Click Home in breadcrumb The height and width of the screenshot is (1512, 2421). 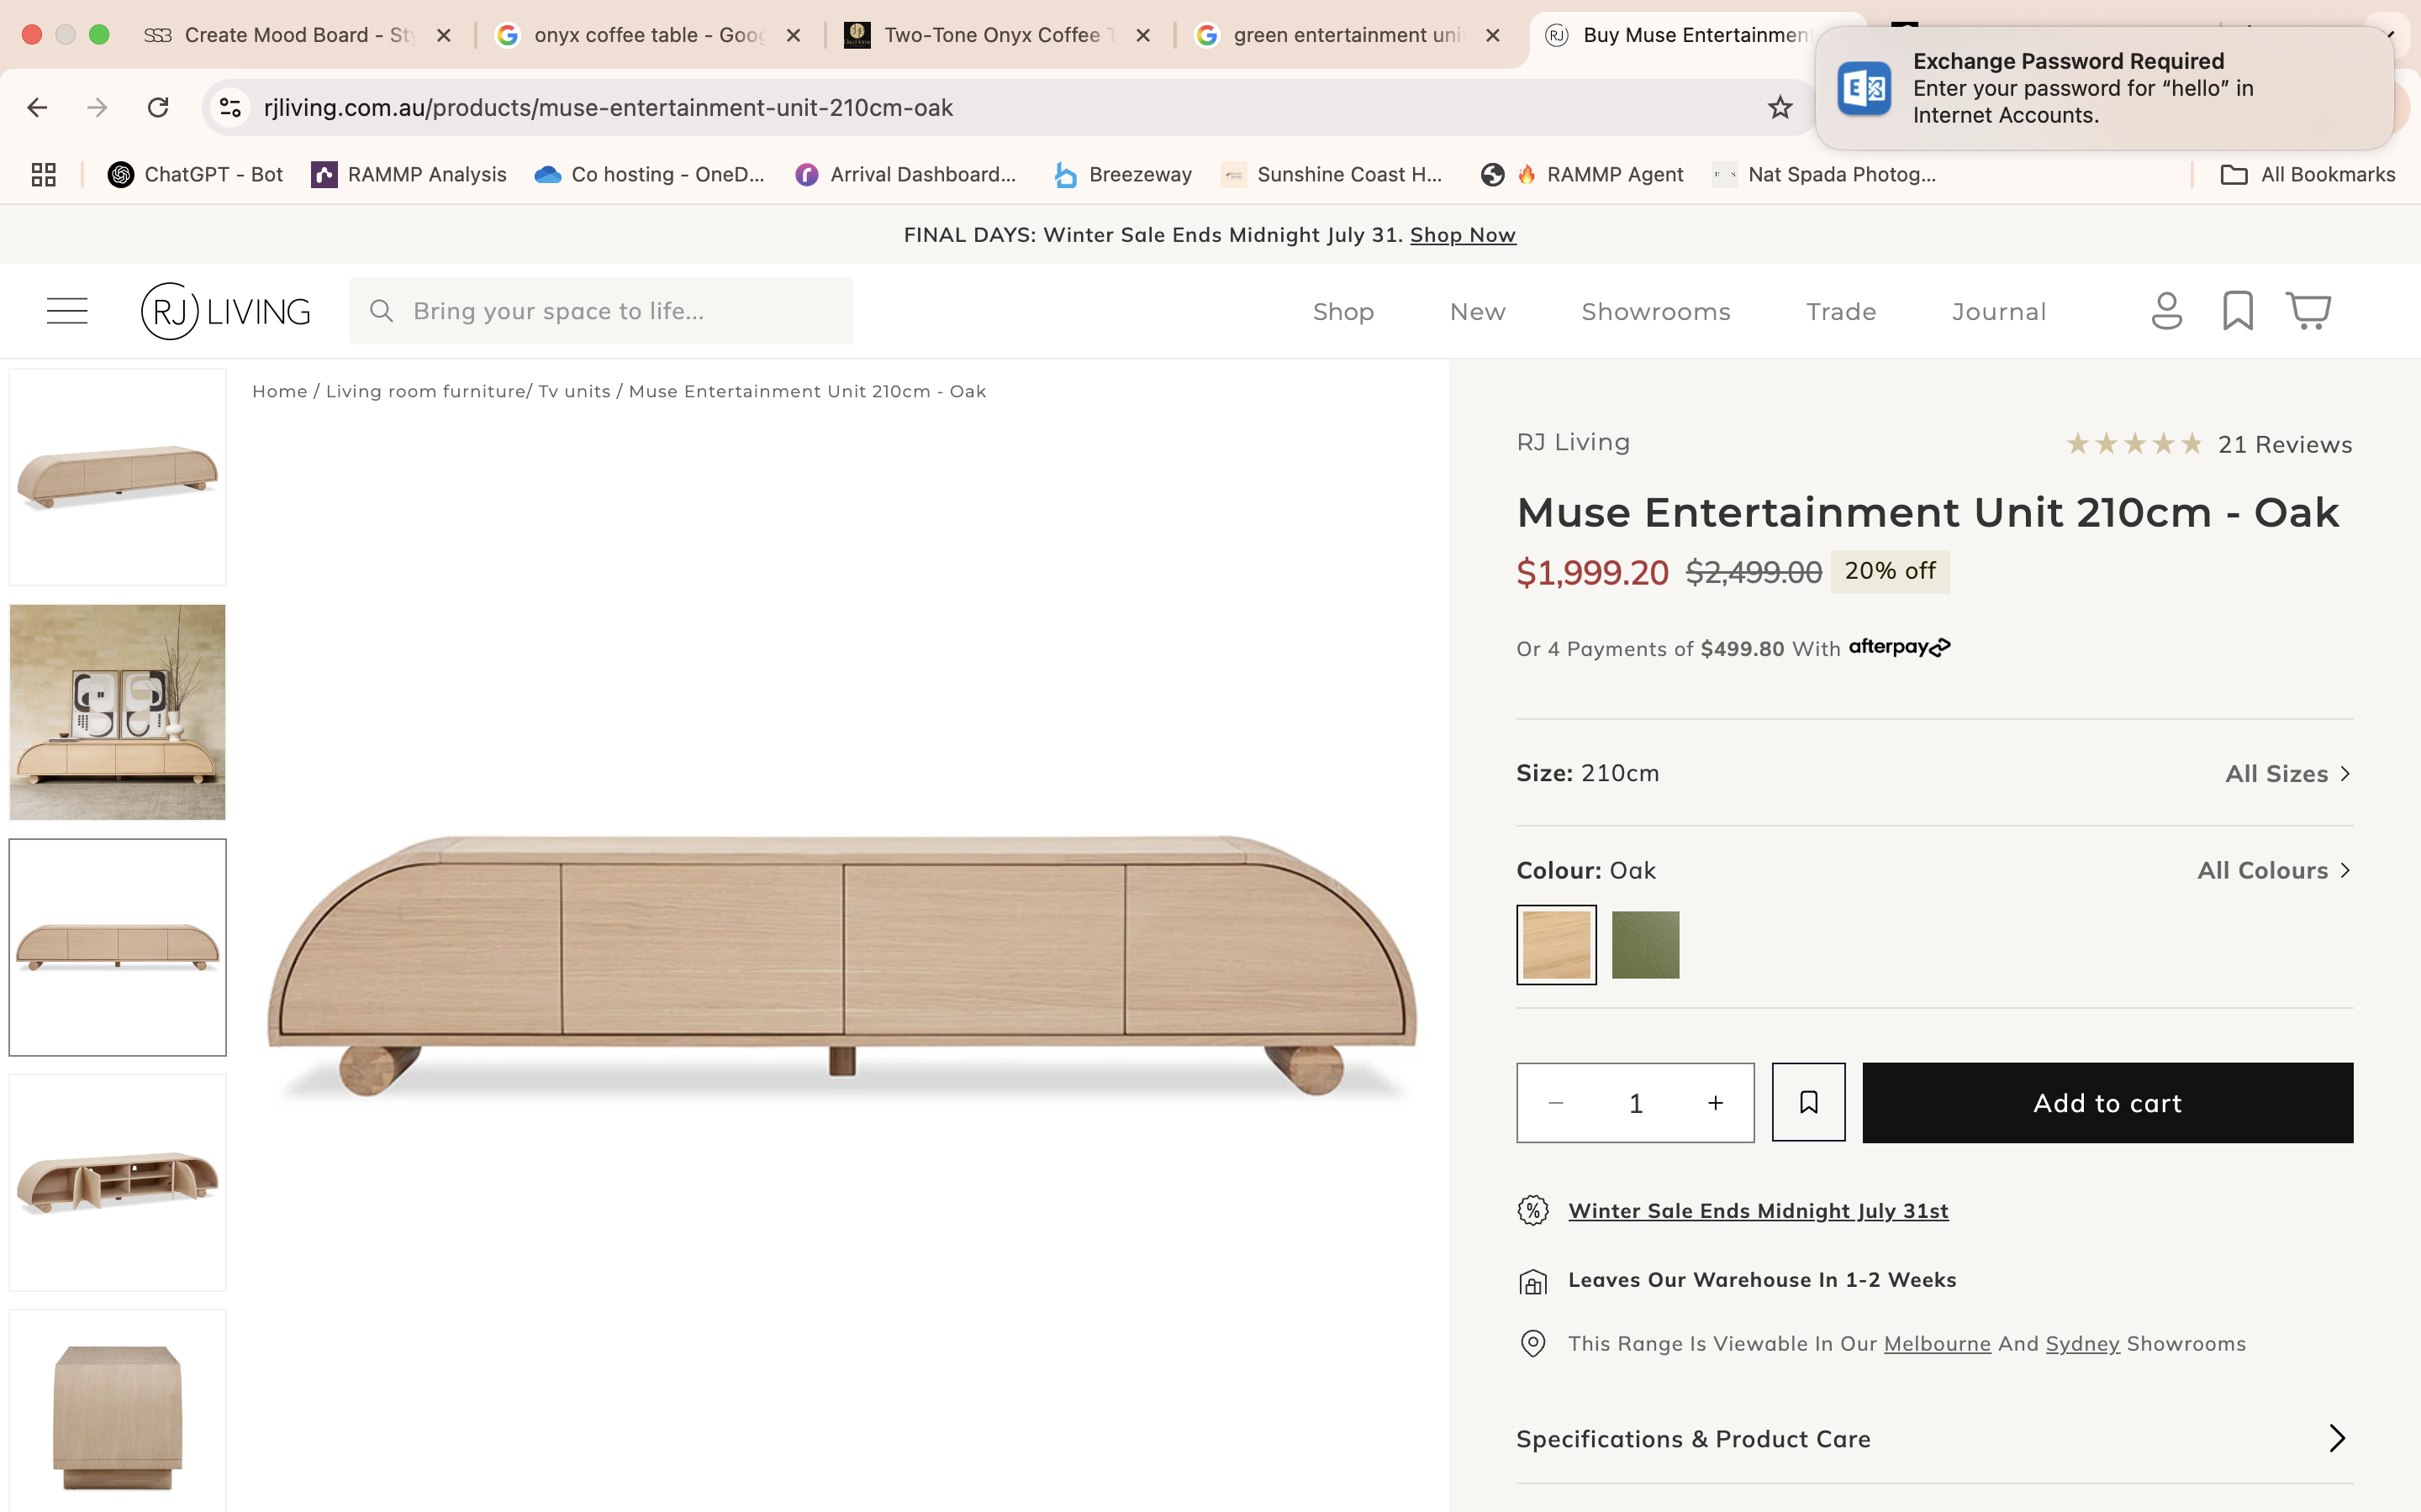(x=279, y=391)
